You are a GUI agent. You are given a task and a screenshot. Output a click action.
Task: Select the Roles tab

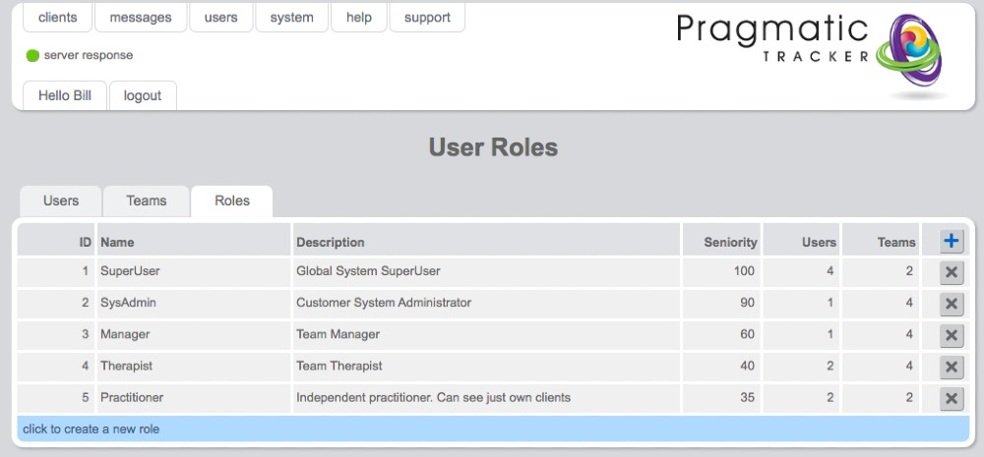coord(232,201)
